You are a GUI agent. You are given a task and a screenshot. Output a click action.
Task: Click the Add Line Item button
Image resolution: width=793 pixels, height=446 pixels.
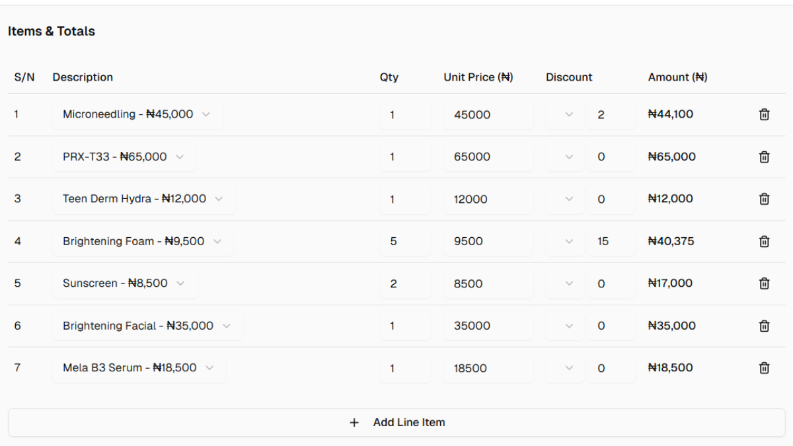pos(397,422)
